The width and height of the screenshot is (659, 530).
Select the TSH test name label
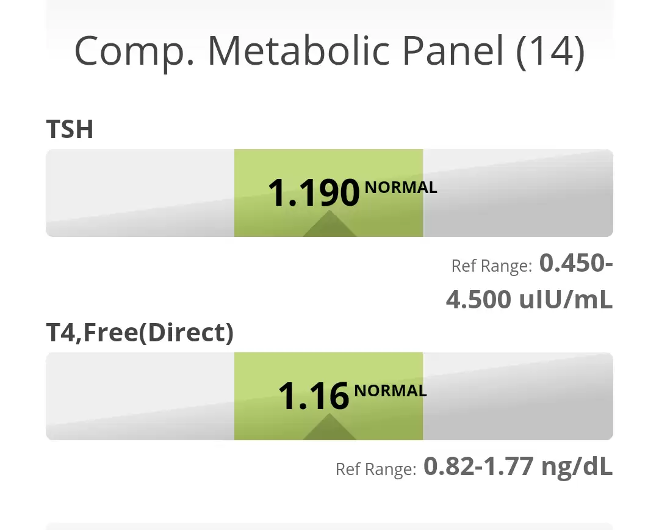[x=70, y=129]
